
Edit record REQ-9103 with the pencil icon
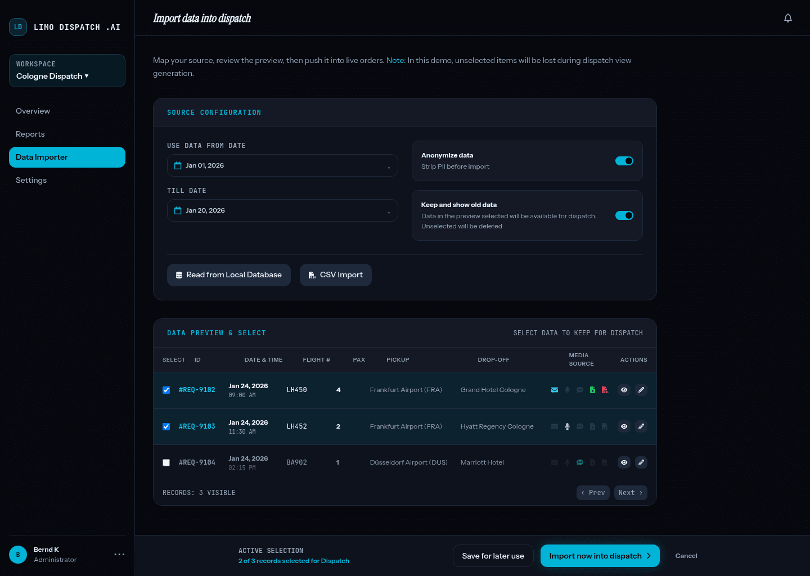[641, 426]
